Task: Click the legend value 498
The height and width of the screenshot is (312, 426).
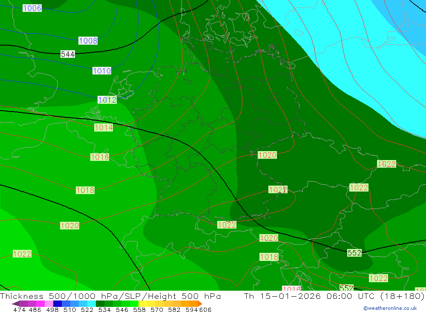Action: (x=52, y=309)
